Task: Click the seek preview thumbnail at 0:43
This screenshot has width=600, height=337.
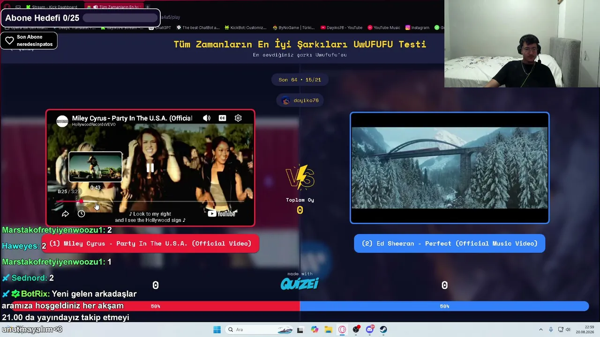Action: click(95, 167)
